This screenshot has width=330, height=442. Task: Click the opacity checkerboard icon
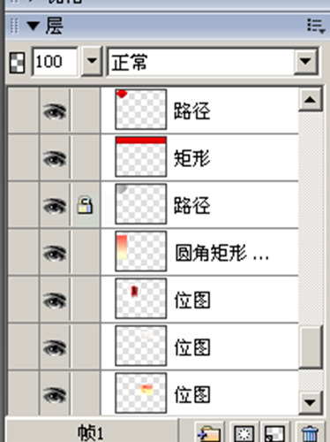pyautogui.click(x=17, y=62)
